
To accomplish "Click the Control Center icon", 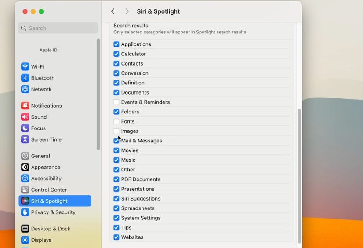I will 25,190.
